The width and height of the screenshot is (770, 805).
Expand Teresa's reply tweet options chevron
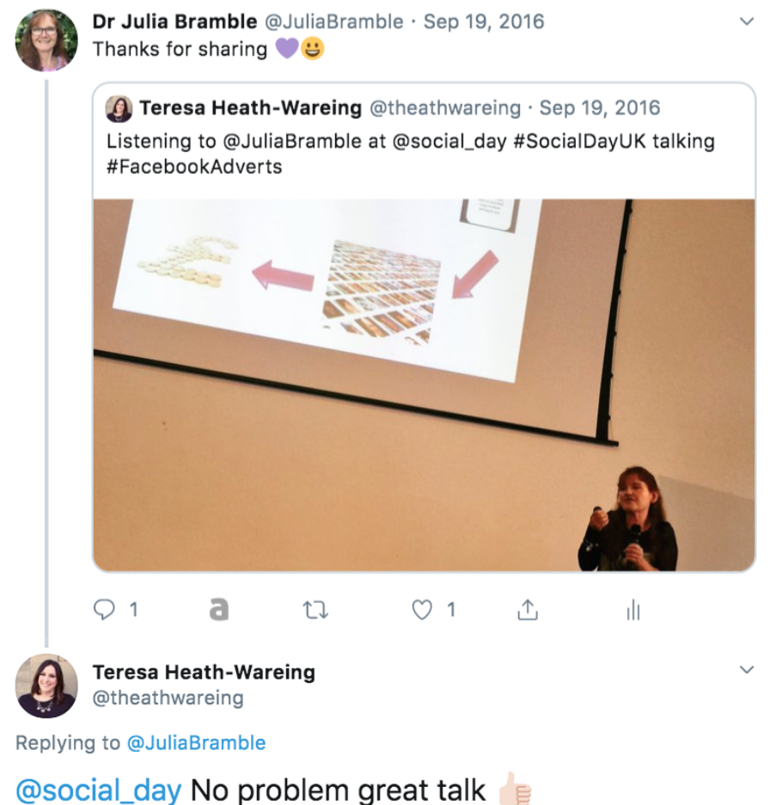[747, 669]
